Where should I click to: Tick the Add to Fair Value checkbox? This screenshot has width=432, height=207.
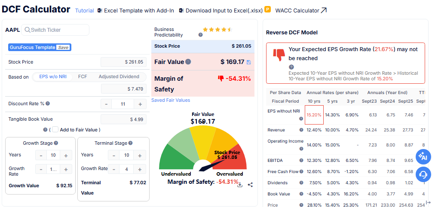point(55,129)
